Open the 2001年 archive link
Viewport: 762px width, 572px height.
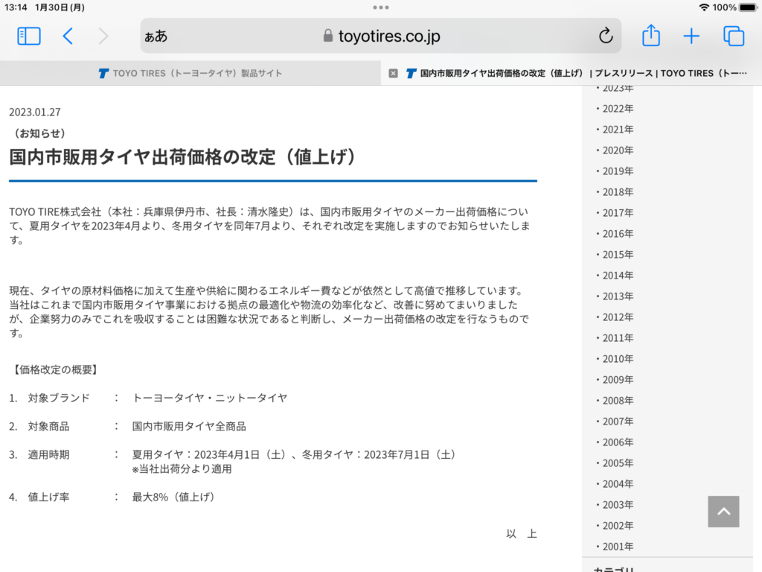point(618,547)
